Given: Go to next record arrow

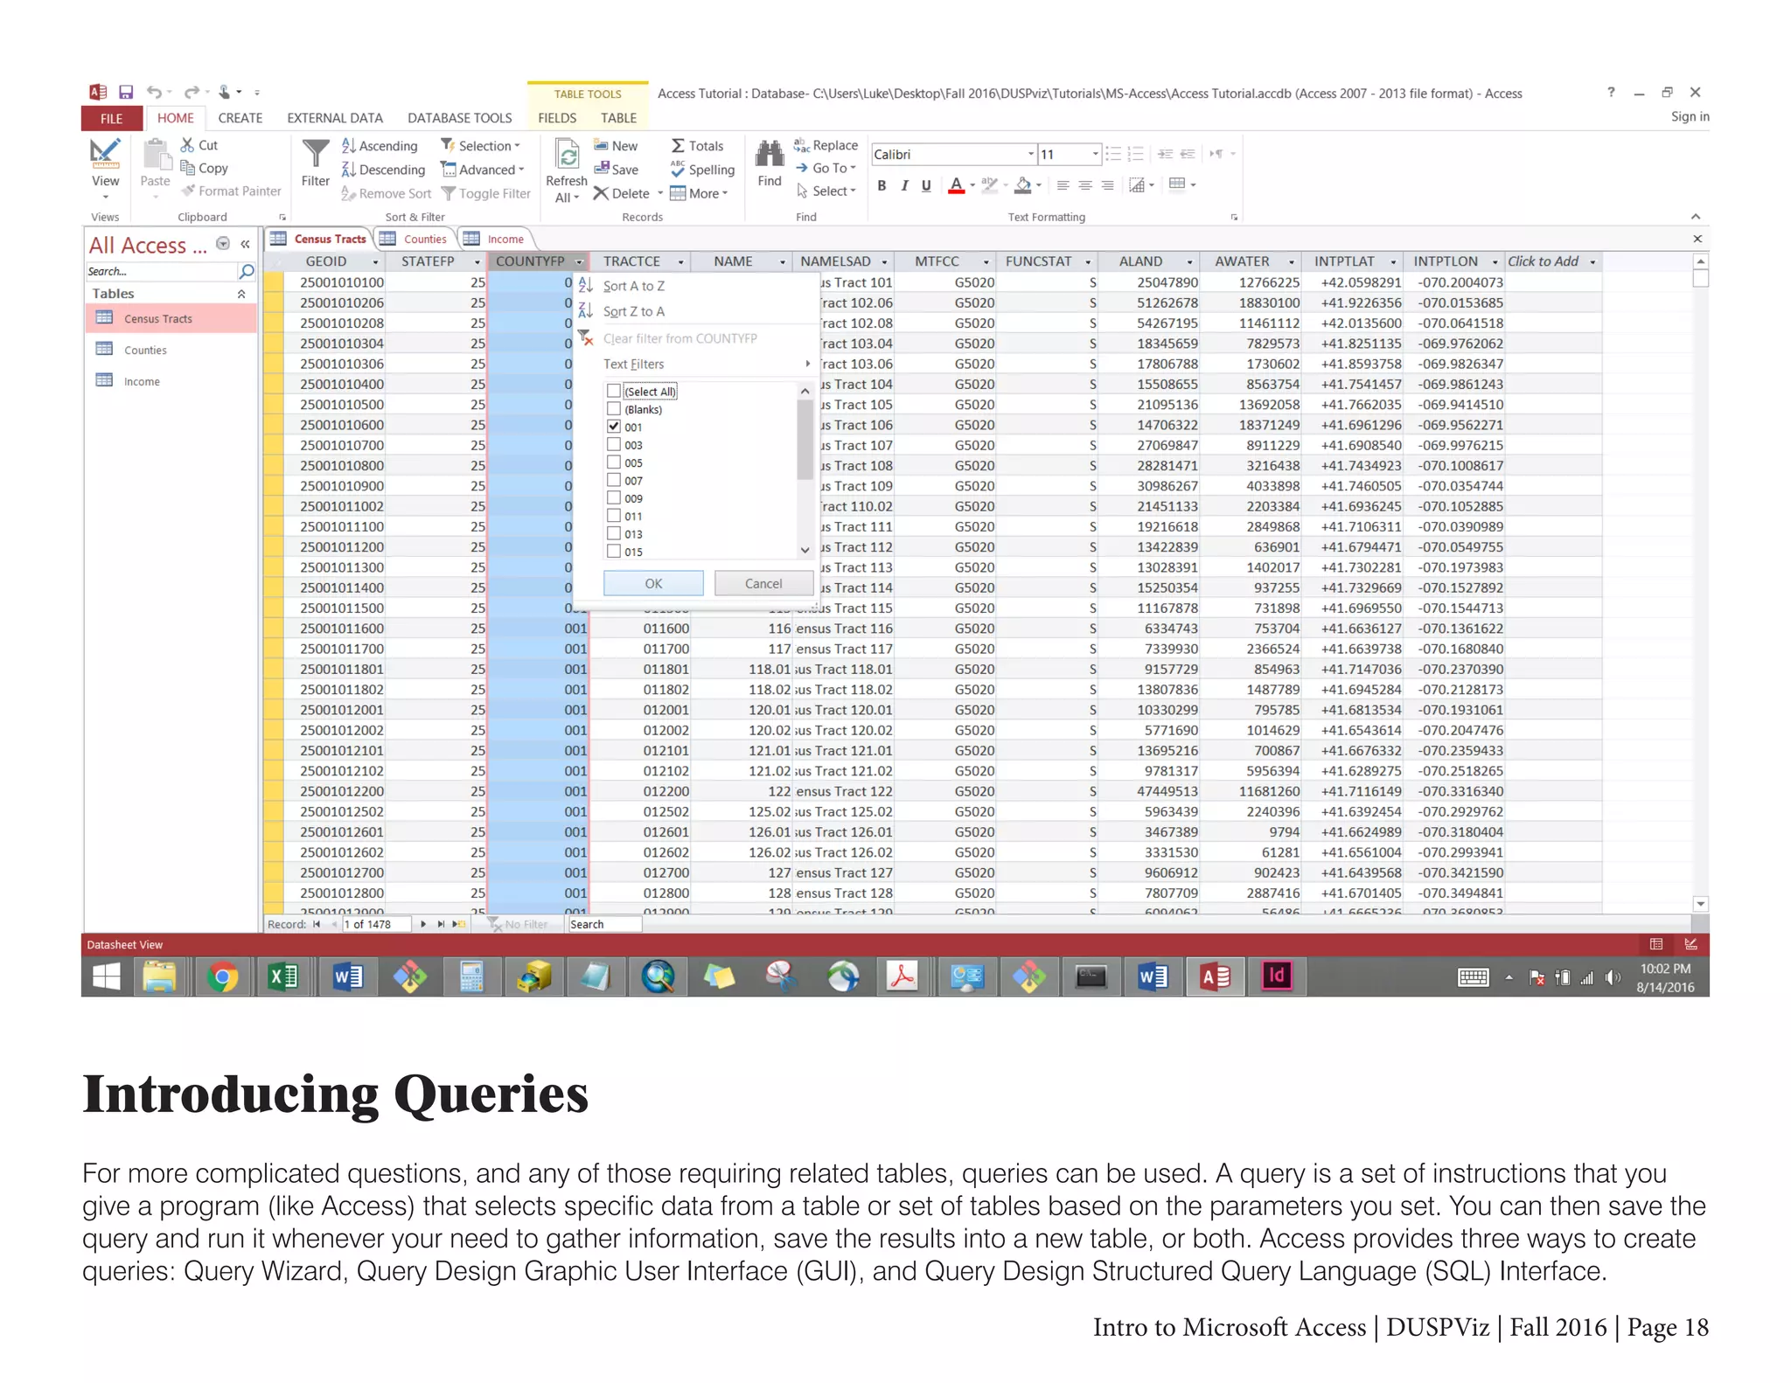Looking at the screenshot, I should point(423,924).
